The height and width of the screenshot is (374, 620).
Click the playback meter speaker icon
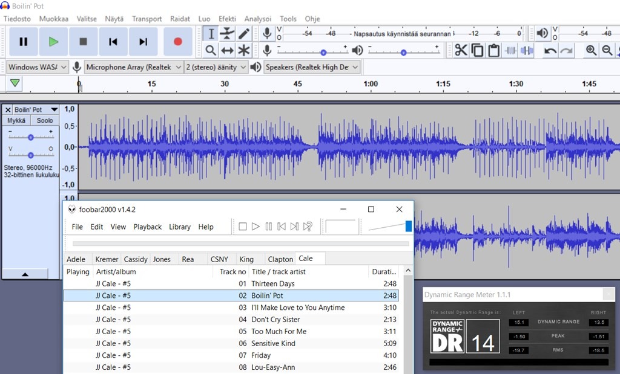[542, 34]
